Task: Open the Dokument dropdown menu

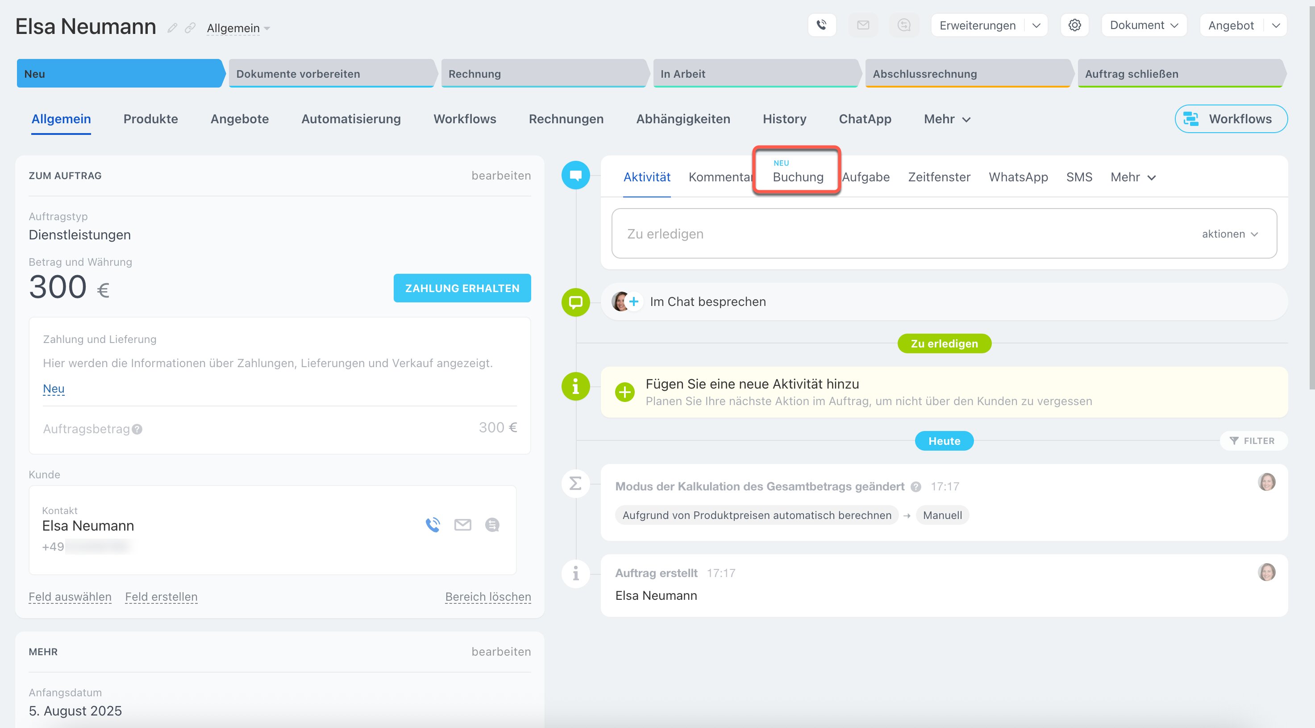Action: pos(1144,25)
